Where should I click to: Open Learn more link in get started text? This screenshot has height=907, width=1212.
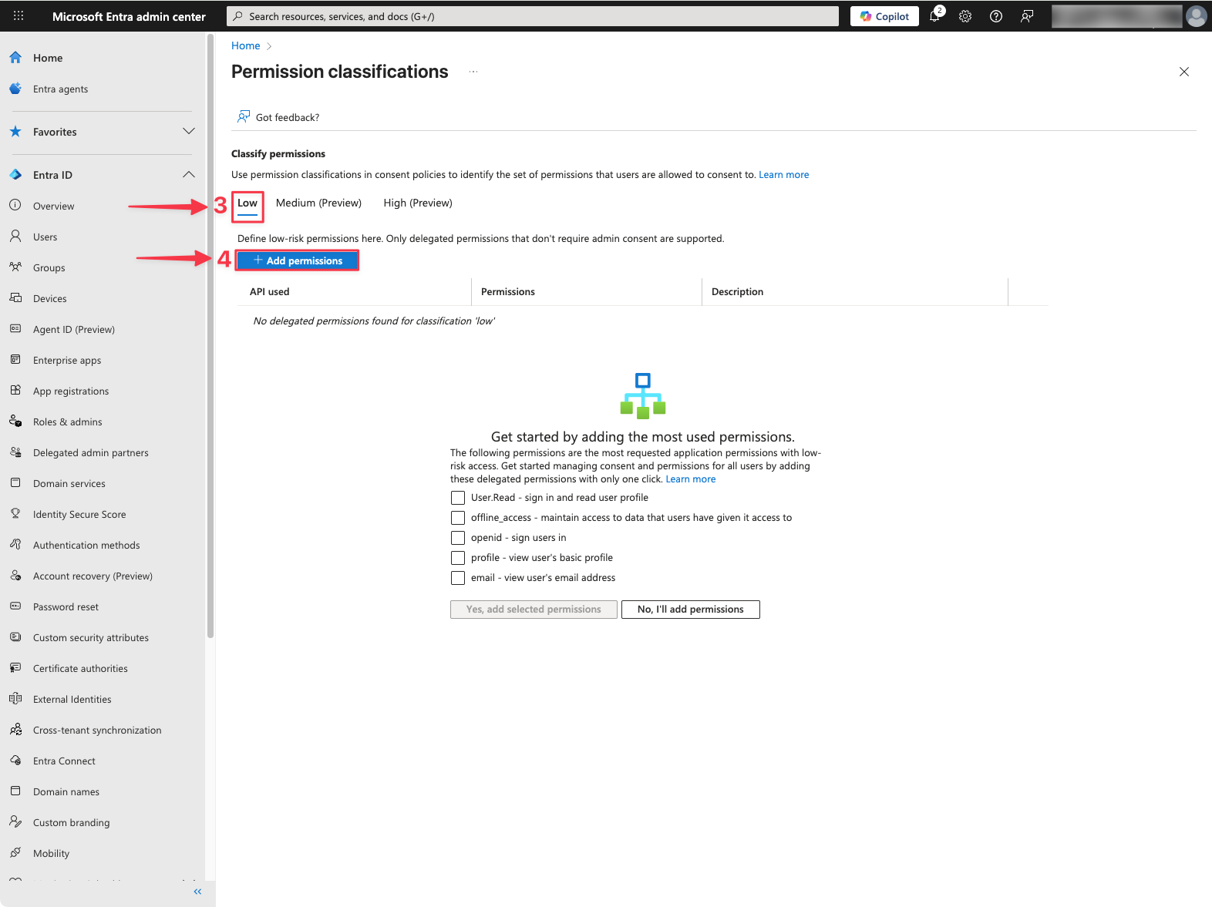(691, 479)
